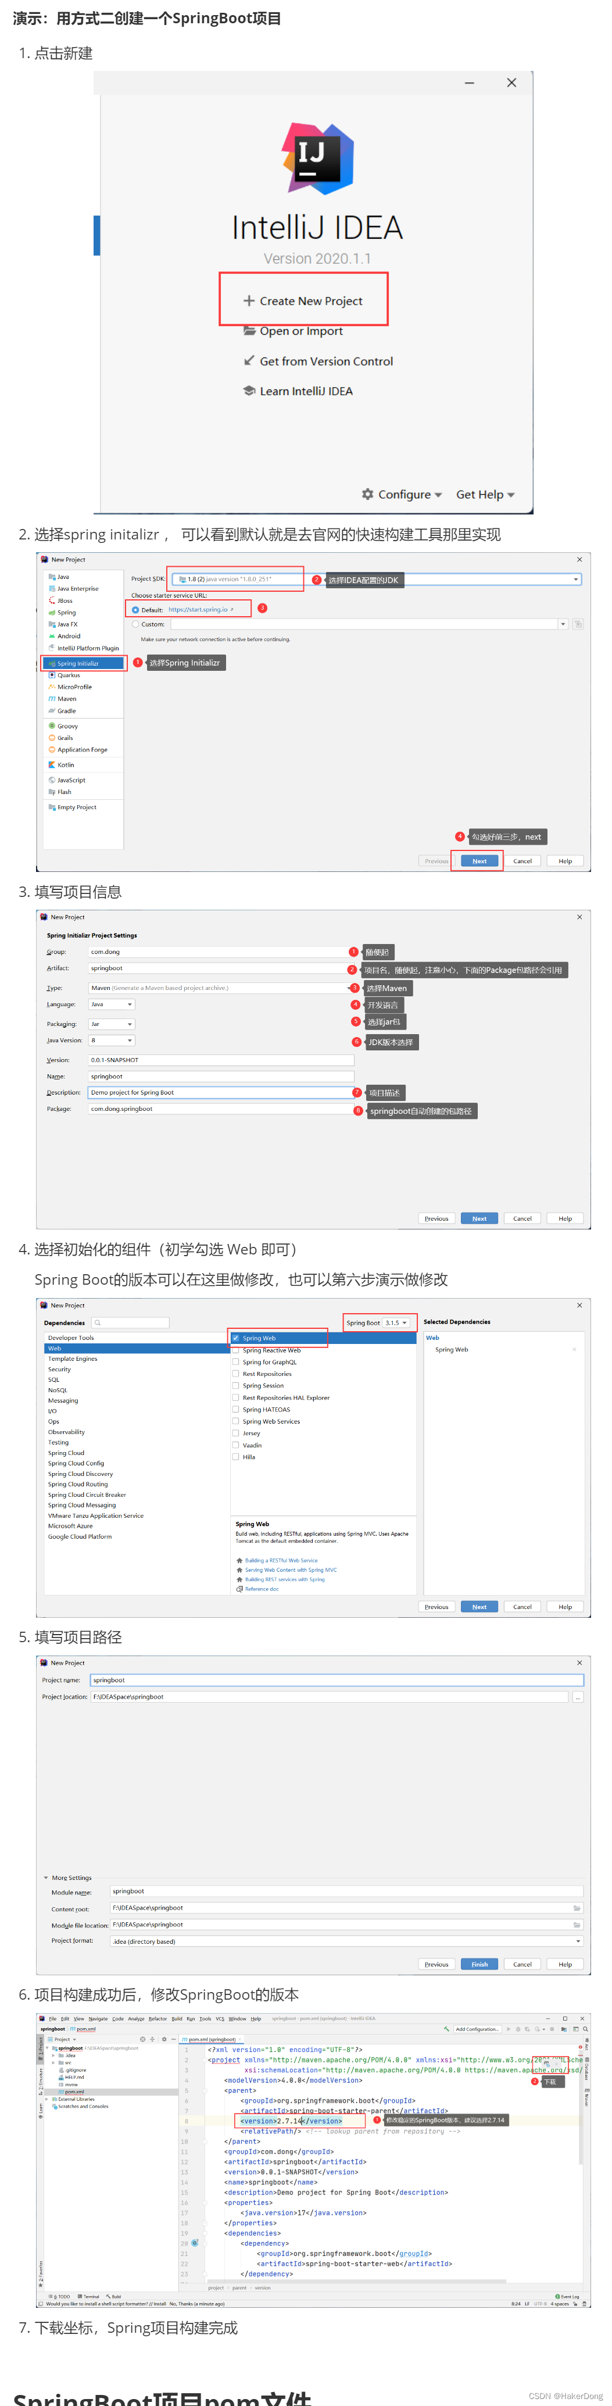Click the Build Project hammer icon
This screenshot has width=612, height=2406.
448,2029
